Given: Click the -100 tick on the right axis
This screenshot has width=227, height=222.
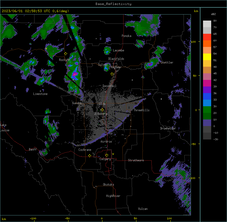Looking at the screenshot, I should 193,178.
